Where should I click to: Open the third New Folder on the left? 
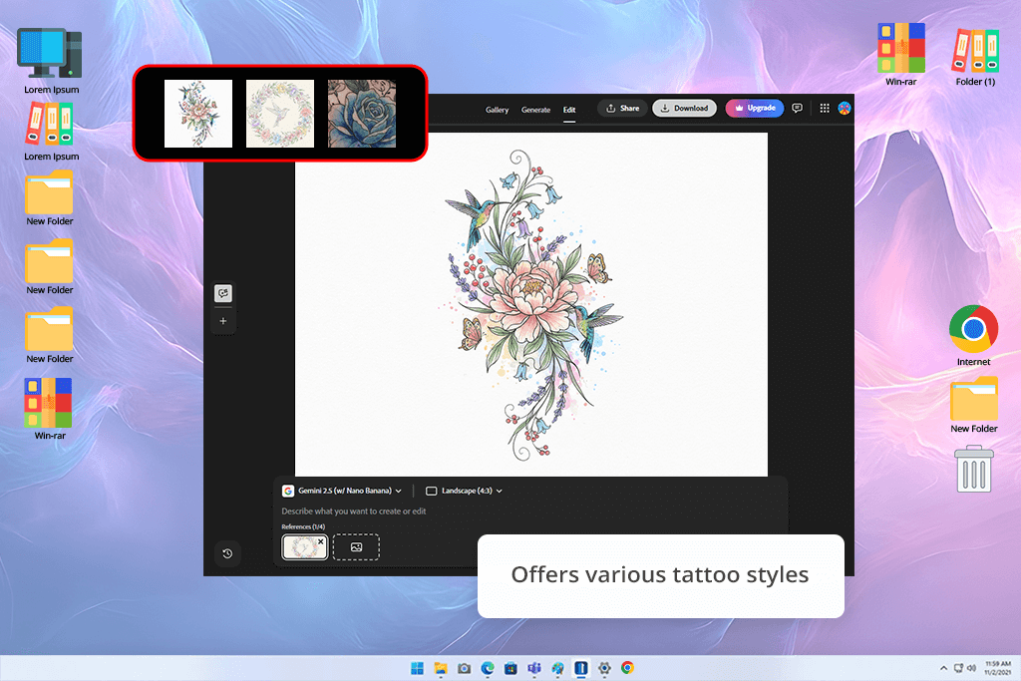(x=50, y=336)
